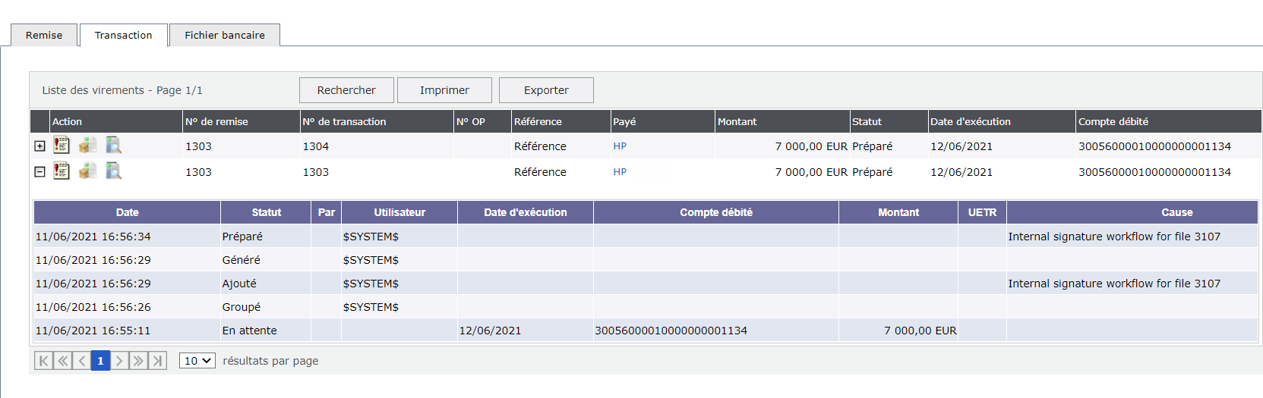Viewport: 1263px width, 398px height.
Task: Collapse the transaction 1303 history details
Action: click(40, 172)
